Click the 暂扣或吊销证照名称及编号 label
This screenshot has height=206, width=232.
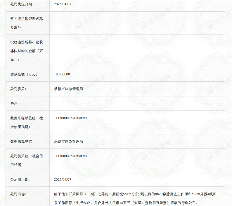pos(27,23)
